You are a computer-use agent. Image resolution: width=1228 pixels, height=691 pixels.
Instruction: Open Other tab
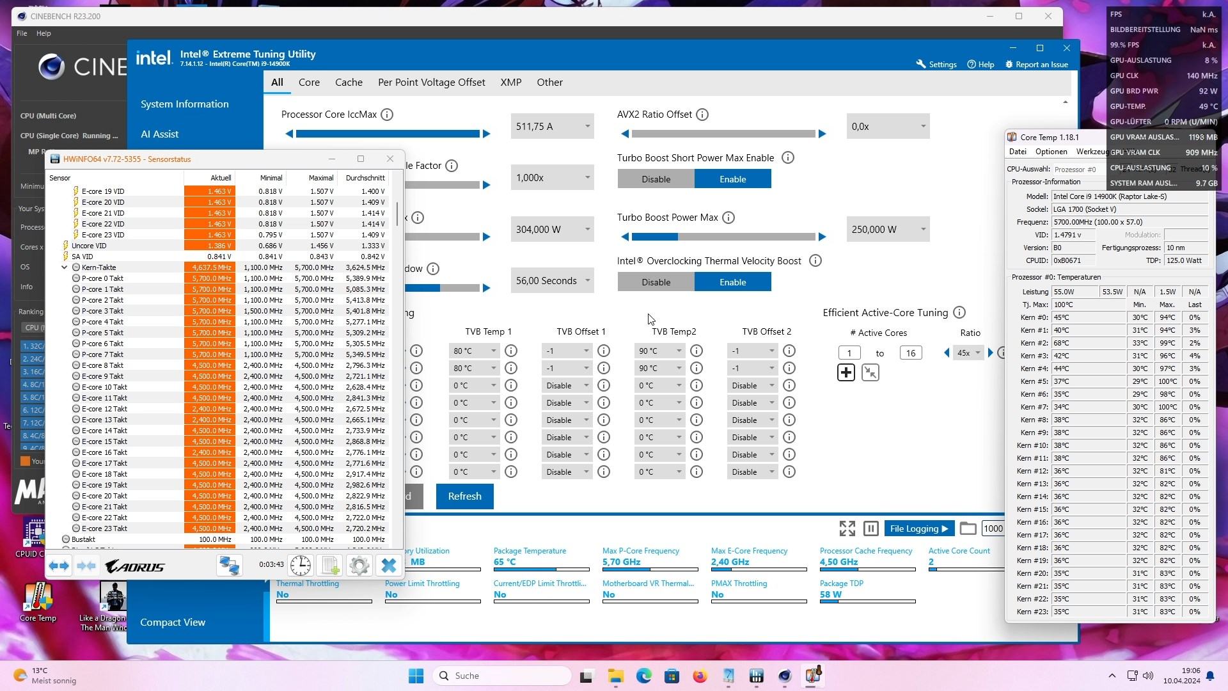click(549, 83)
